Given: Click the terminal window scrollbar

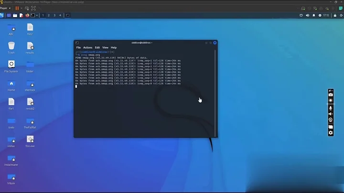Looking at the screenshot, I should (215, 93).
